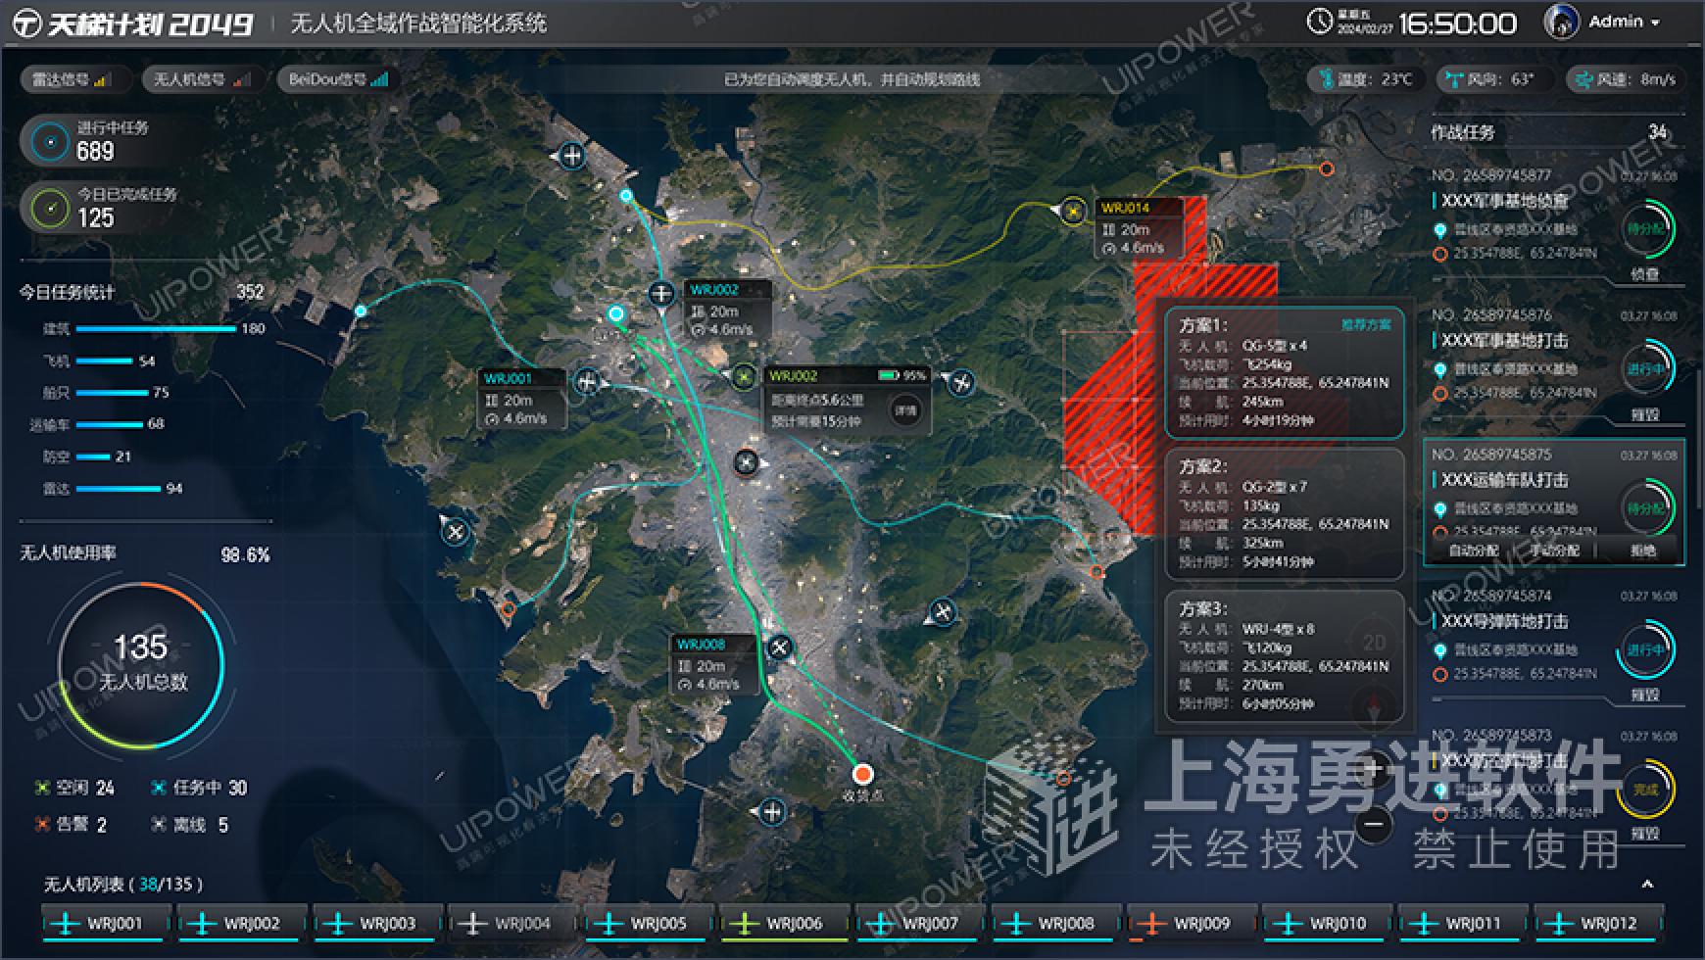
Task: Select WRJ012 in the drone list
Action: [1600, 924]
